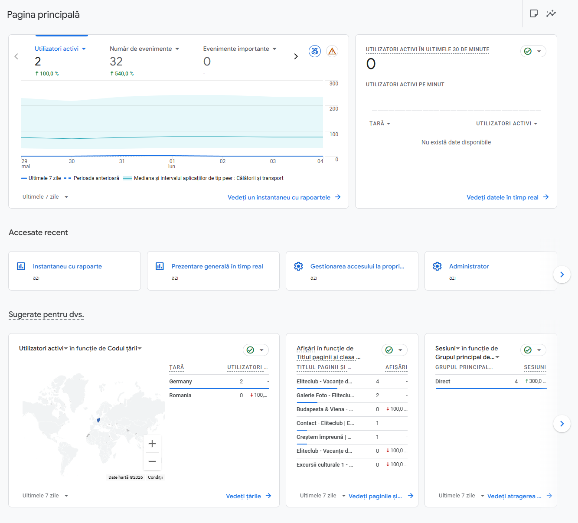Screen dimensions: 578x523
Task: Click the orange warning triangle icon
Action: pyautogui.click(x=332, y=51)
